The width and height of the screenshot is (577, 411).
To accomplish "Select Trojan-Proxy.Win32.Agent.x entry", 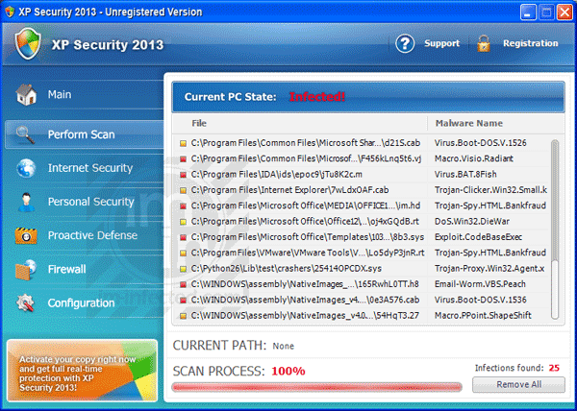I will (x=489, y=269).
